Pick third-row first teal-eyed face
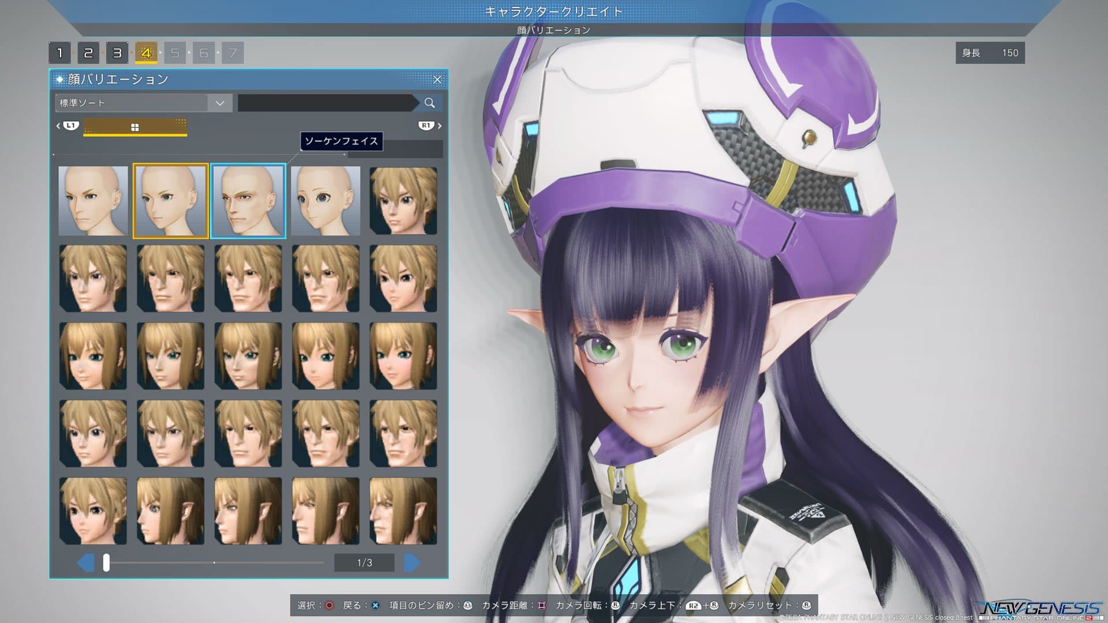1108x623 pixels. coord(93,356)
